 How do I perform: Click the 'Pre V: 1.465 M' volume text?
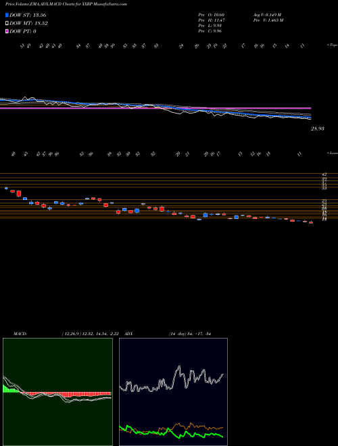click(268, 20)
